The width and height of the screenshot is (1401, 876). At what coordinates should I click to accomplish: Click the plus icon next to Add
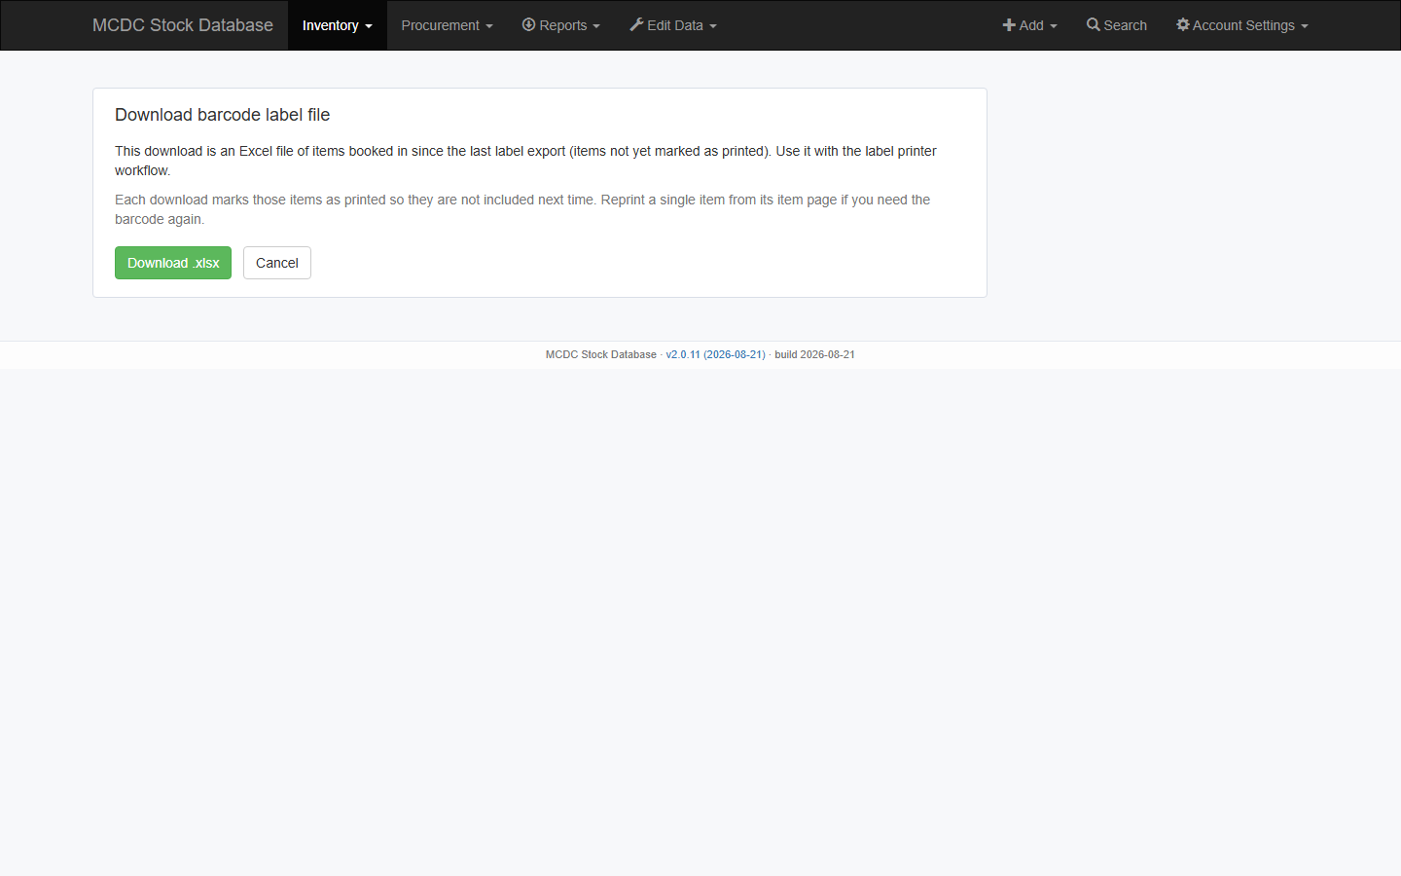1009,25
